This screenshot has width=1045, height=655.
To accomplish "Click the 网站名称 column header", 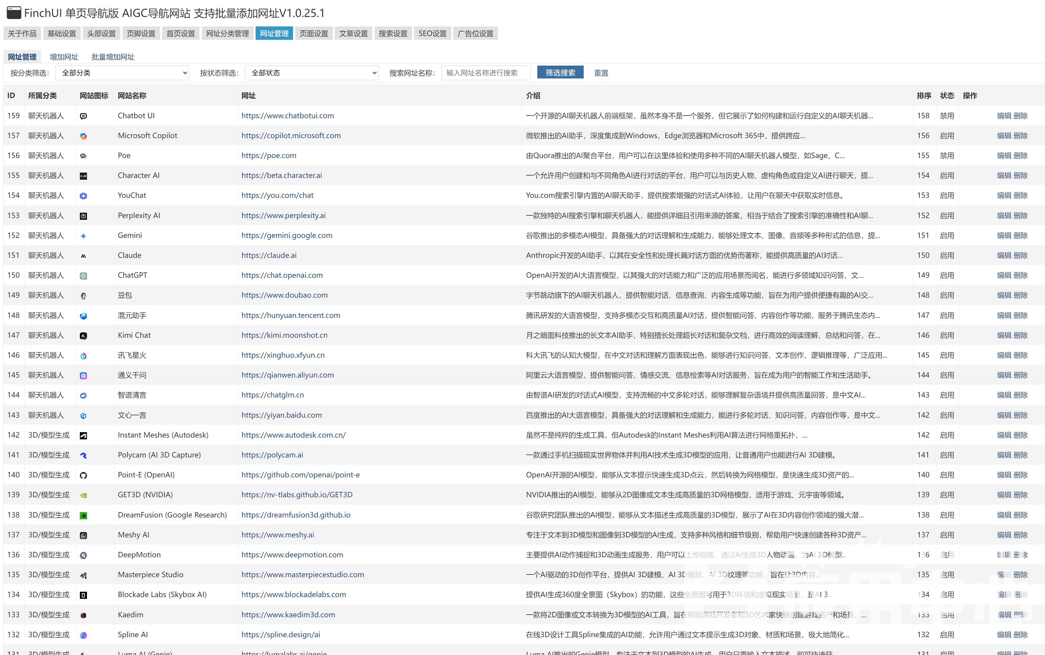I will [x=132, y=95].
